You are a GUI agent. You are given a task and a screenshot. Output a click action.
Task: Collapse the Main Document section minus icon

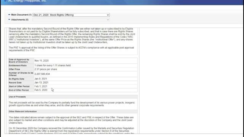[x=9, y=14]
